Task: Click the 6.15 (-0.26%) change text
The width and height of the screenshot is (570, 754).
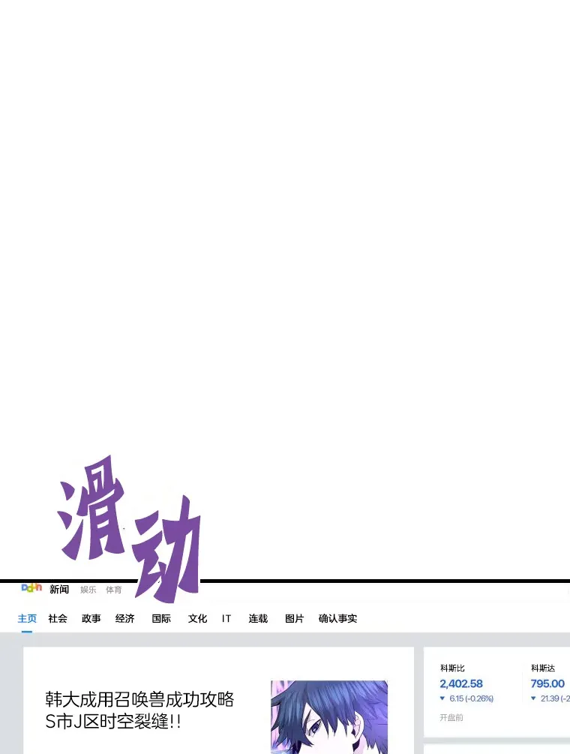Action: 472,698
